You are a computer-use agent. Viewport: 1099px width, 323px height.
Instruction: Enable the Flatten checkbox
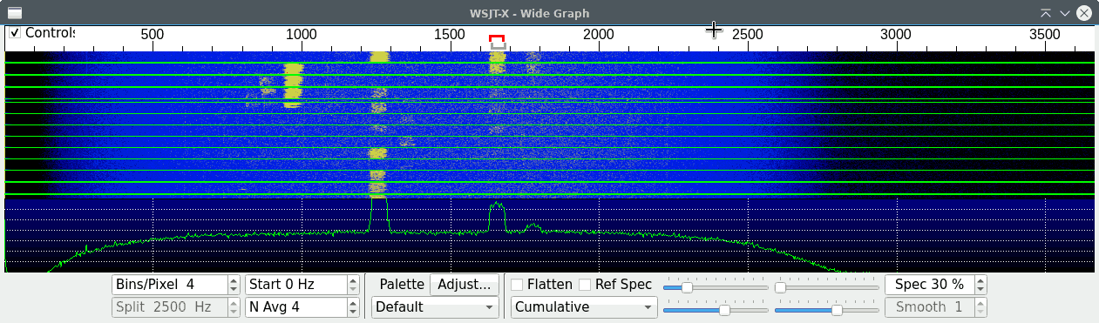(517, 285)
